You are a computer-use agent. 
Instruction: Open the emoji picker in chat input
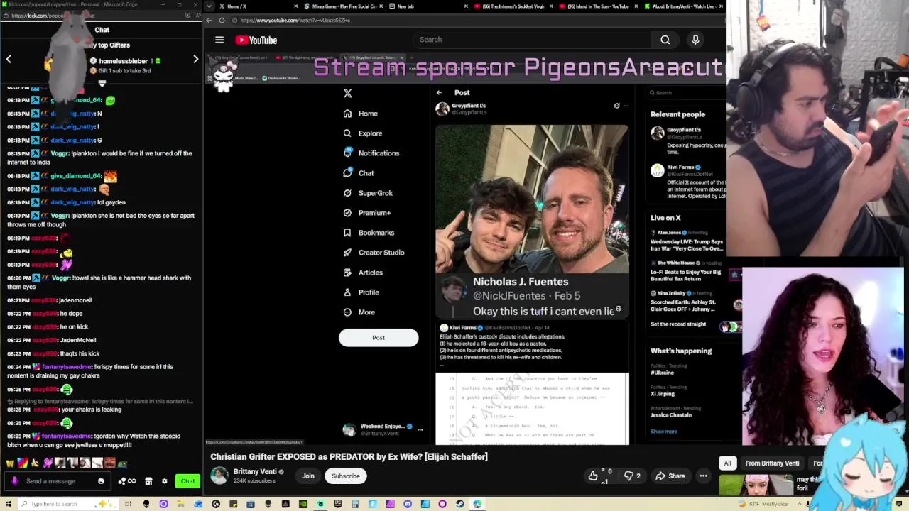101,481
